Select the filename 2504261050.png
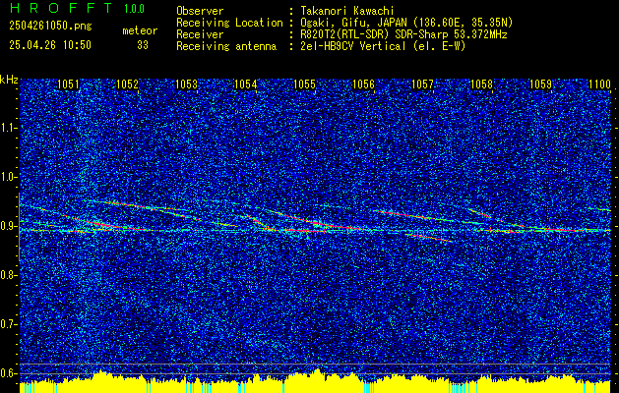Viewport: 619px width, 393px height. click(x=50, y=26)
